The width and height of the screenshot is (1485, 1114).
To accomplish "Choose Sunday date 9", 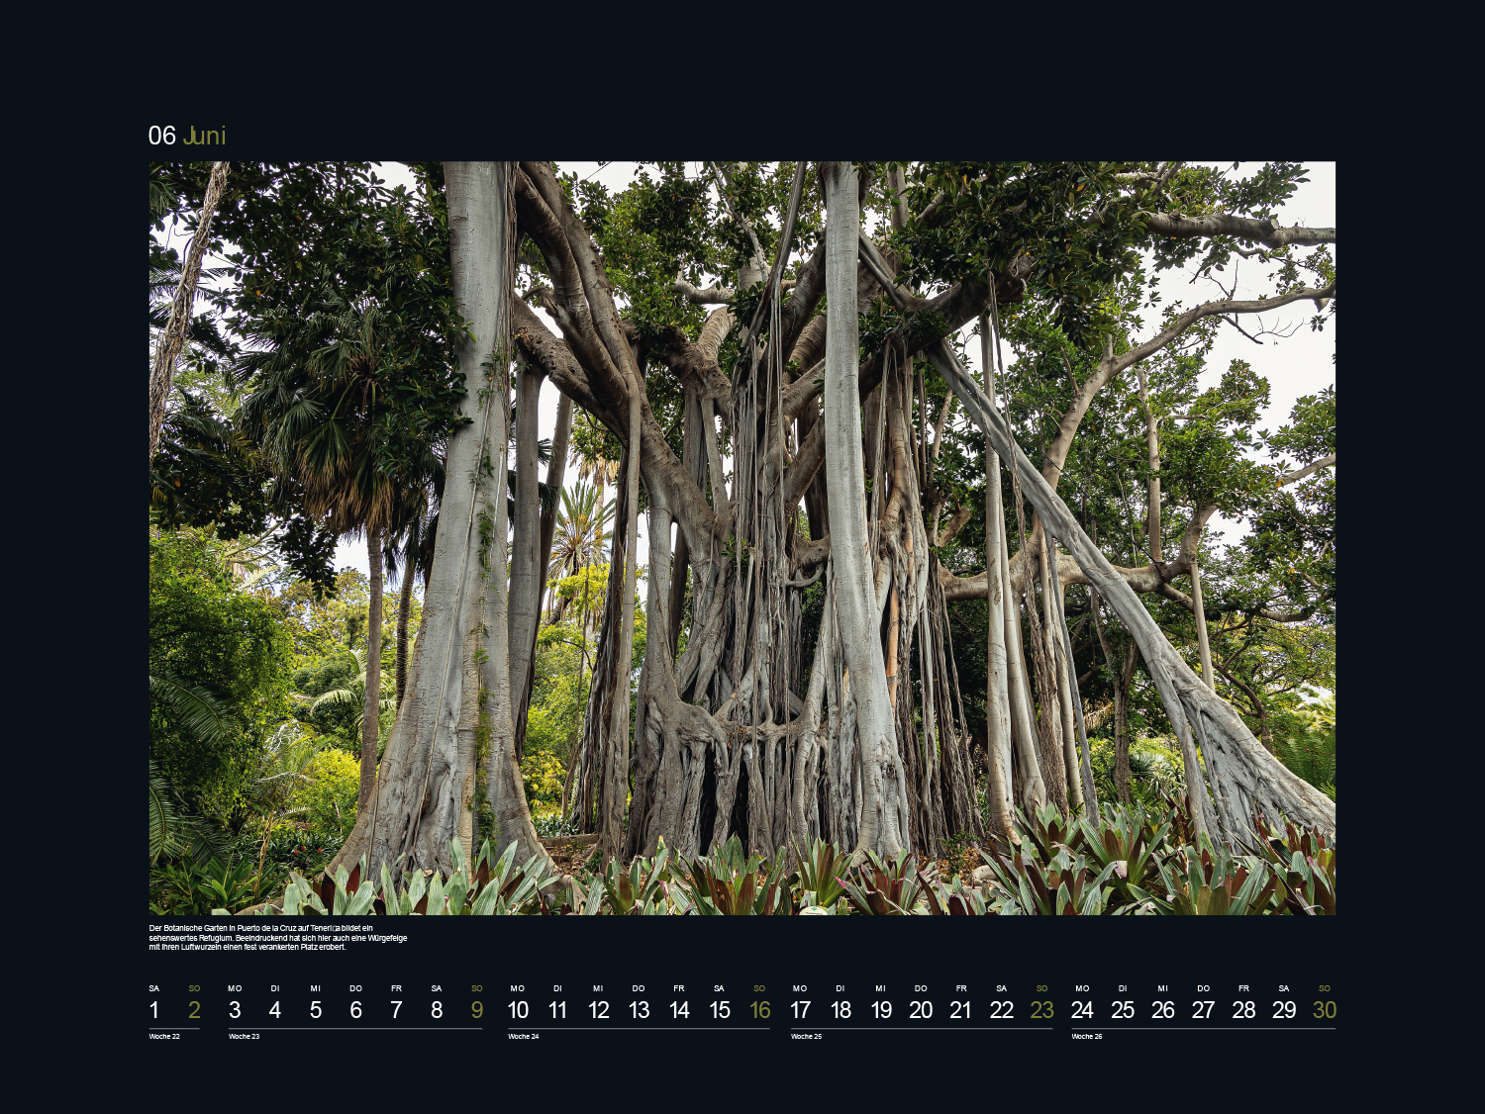I will 477,1010.
